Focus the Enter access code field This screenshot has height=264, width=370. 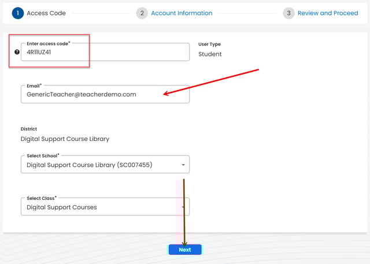[x=104, y=52]
